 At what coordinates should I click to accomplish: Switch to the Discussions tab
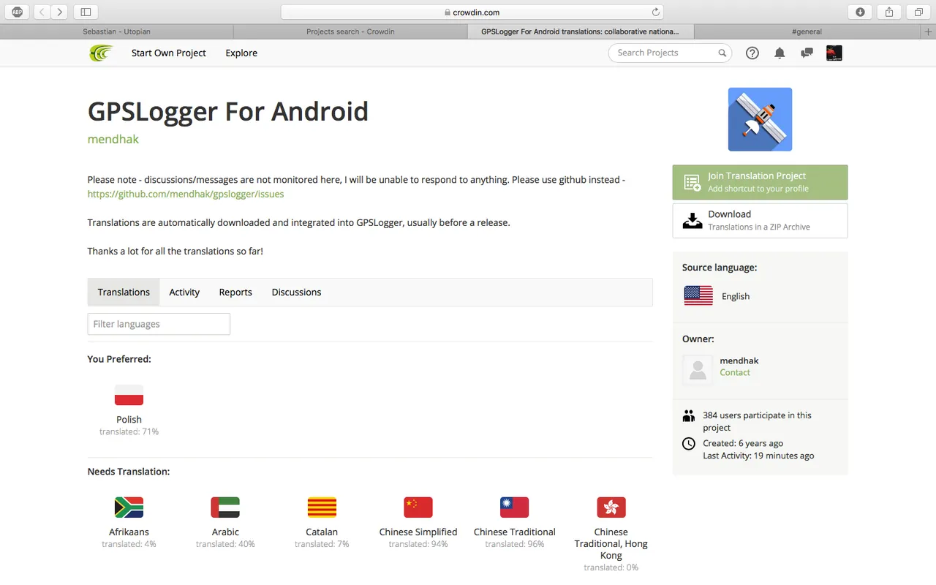pos(296,292)
